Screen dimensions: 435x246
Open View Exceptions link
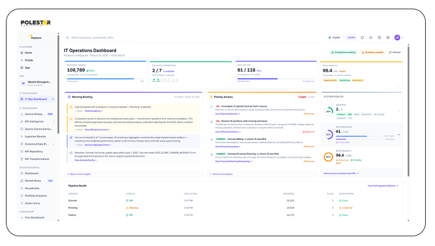click(x=94, y=111)
